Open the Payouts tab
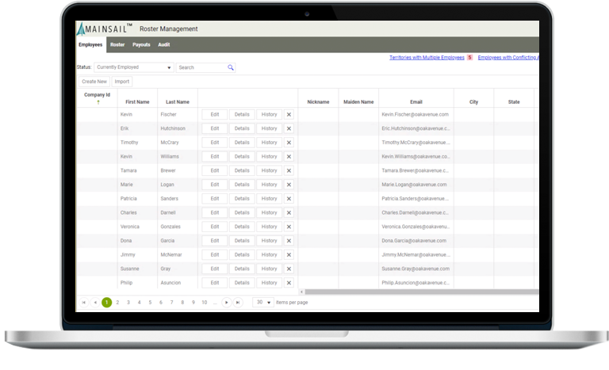This screenshot has width=609, height=370. pos(141,45)
